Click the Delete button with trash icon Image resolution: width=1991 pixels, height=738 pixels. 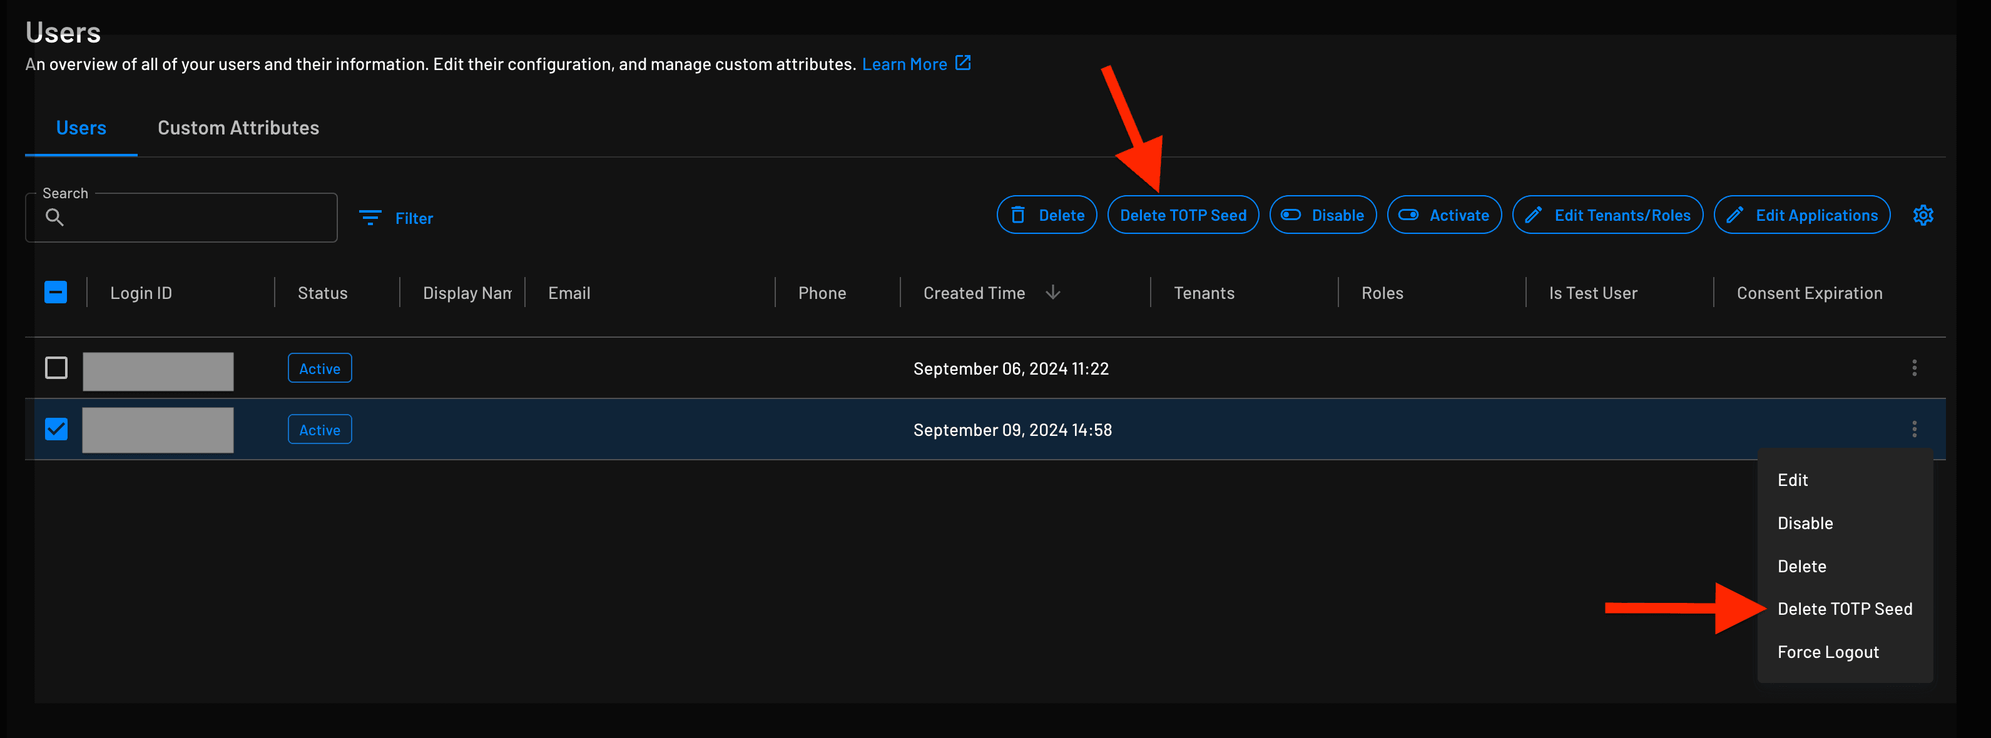tap(1047, 215)
